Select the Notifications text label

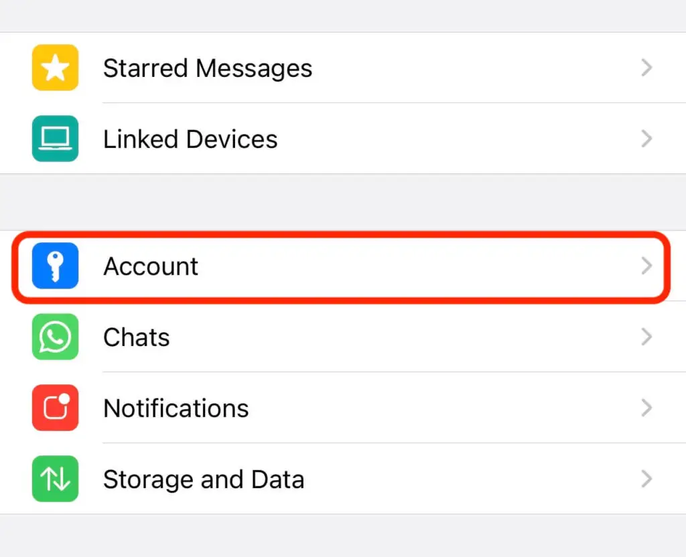click(x=176, y=408)
